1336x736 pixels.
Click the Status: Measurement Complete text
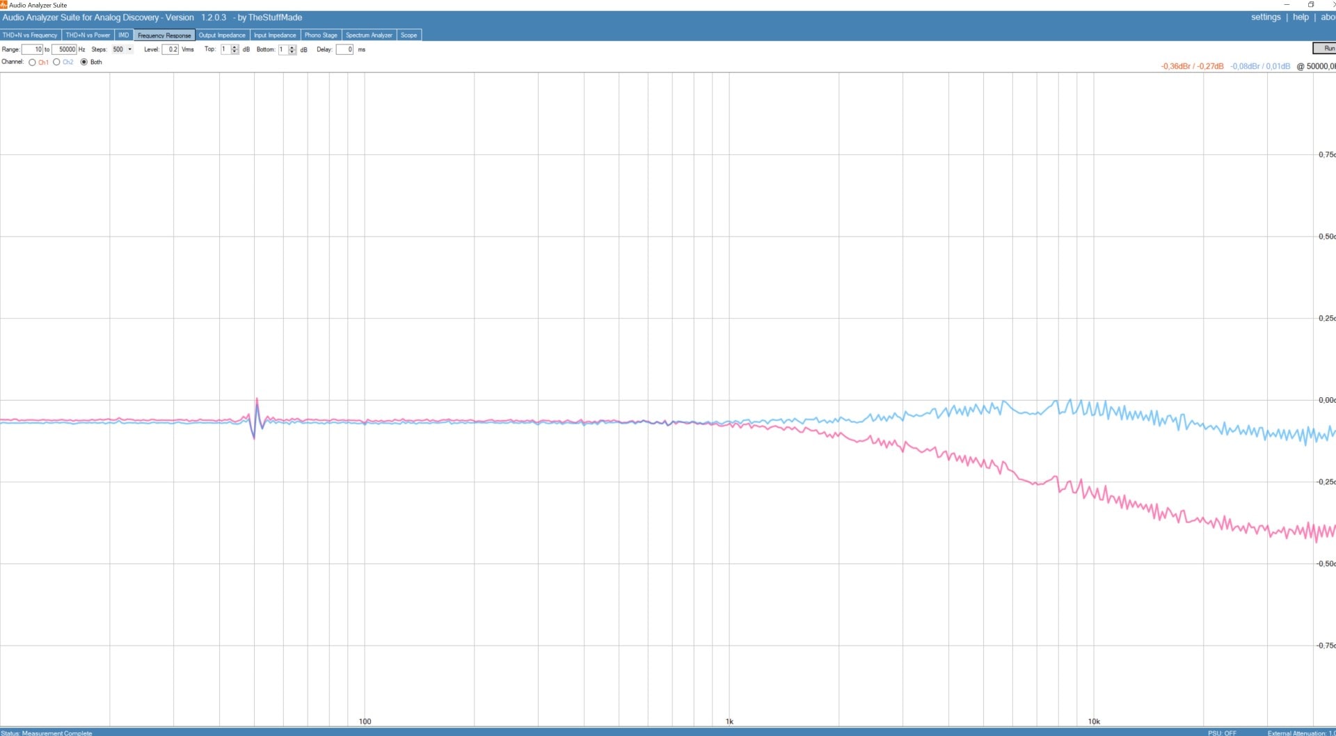[47, 733]
